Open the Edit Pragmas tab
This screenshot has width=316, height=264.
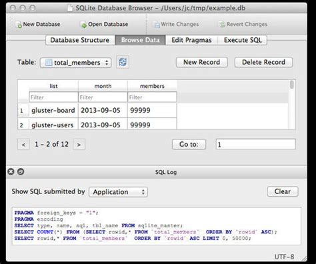(x=191, y=40)
